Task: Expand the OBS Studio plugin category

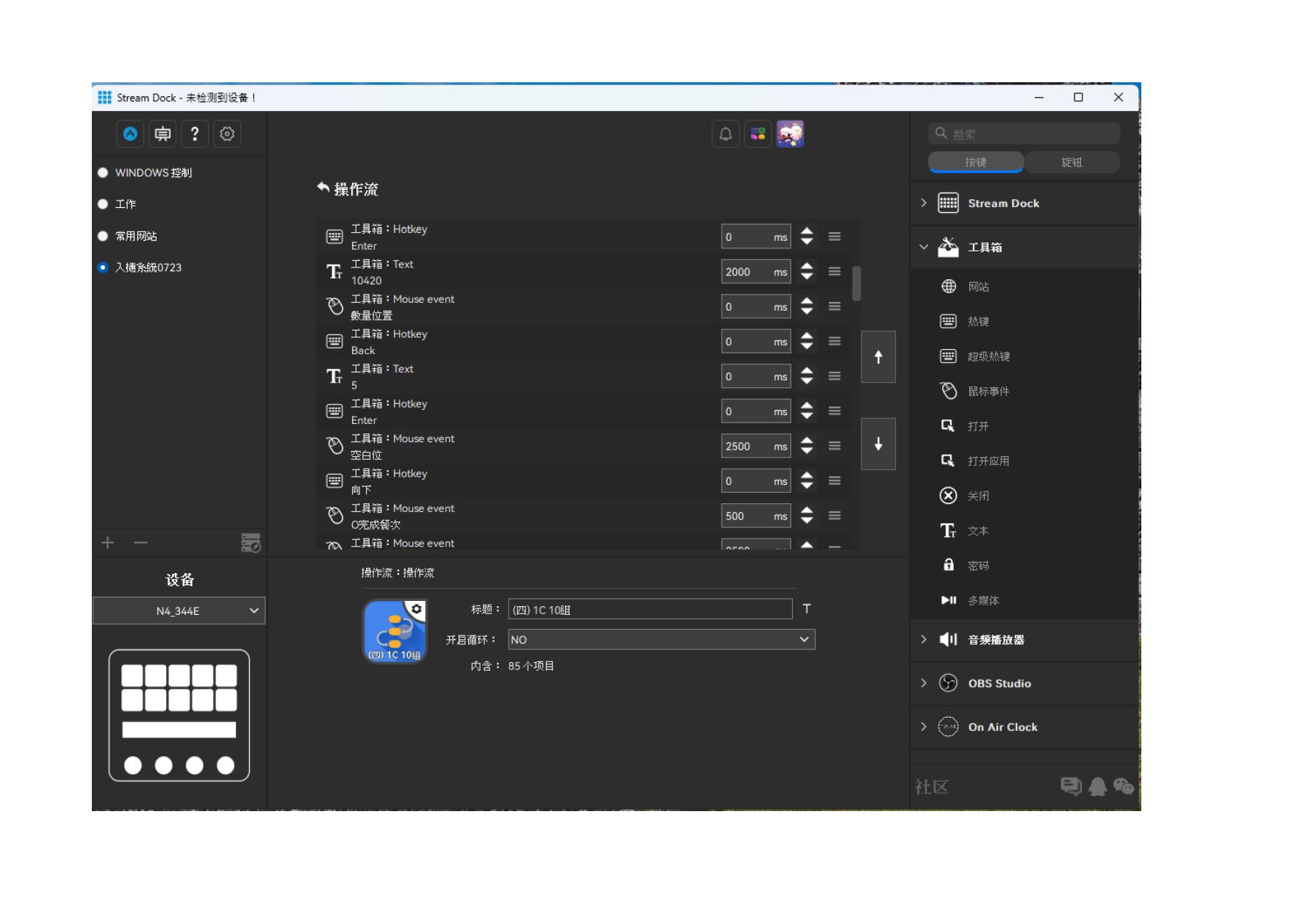Action: click(924, 683)
